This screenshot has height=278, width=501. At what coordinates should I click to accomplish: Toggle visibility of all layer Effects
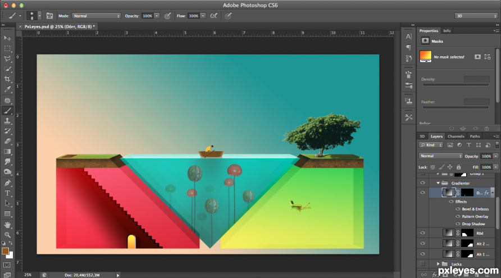tap(451, 201)
